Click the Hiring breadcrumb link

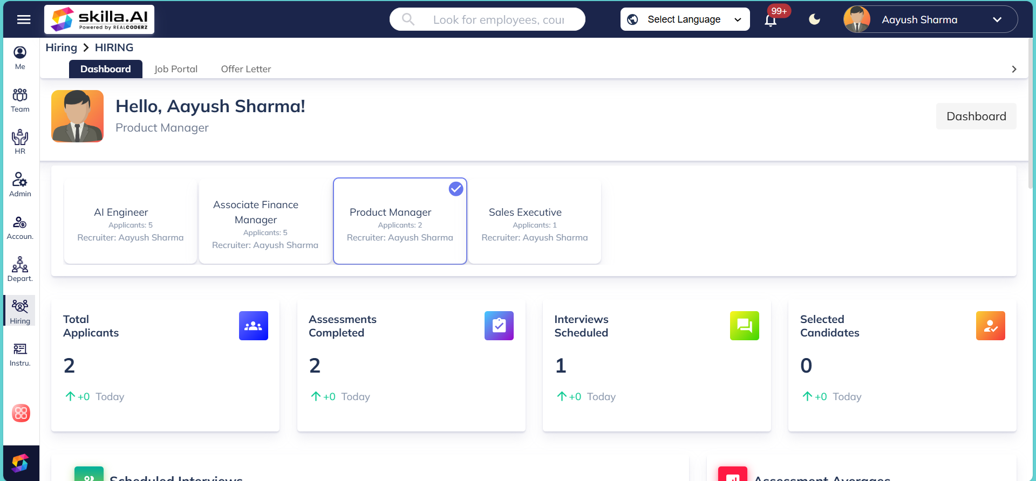pos(62,47)
